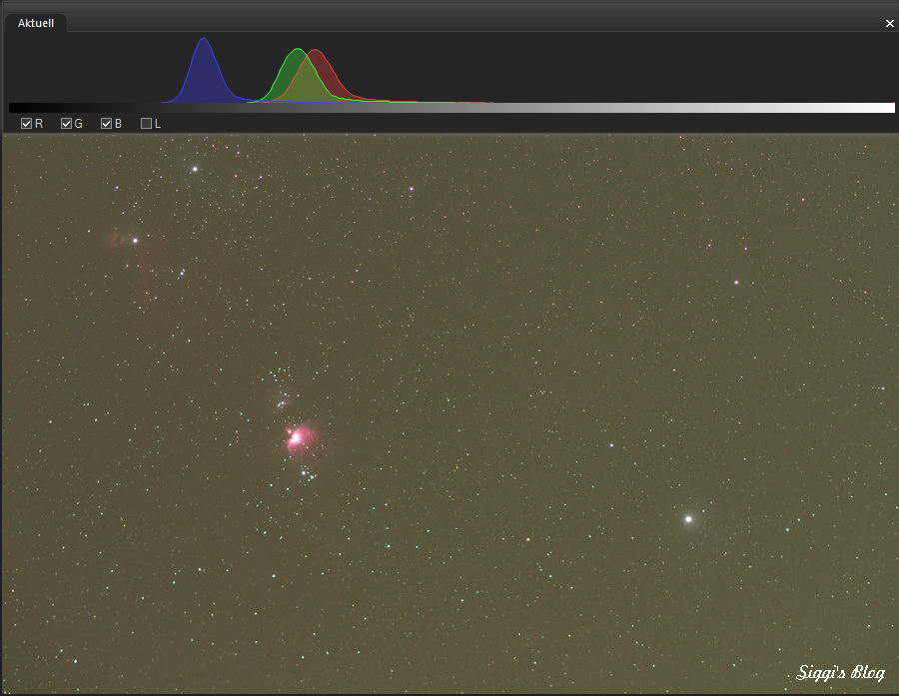The image size is (899, 696).
Task: Click the brightest star at lower right
Action: (x=688, y=519)
